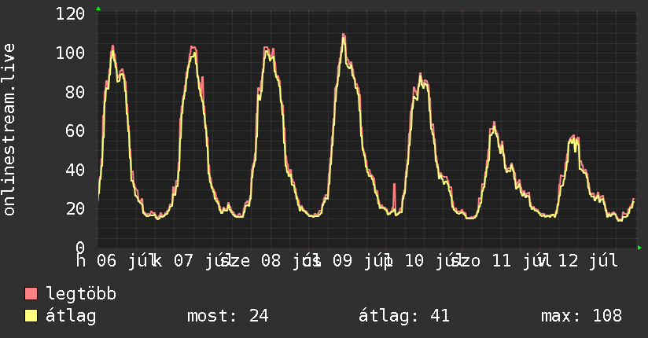Click the 60 y-axis value
Screen dimensions: 648x338
pos(75,131)
